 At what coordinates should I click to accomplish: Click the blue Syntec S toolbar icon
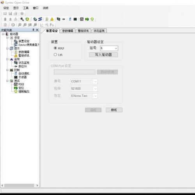40,19
